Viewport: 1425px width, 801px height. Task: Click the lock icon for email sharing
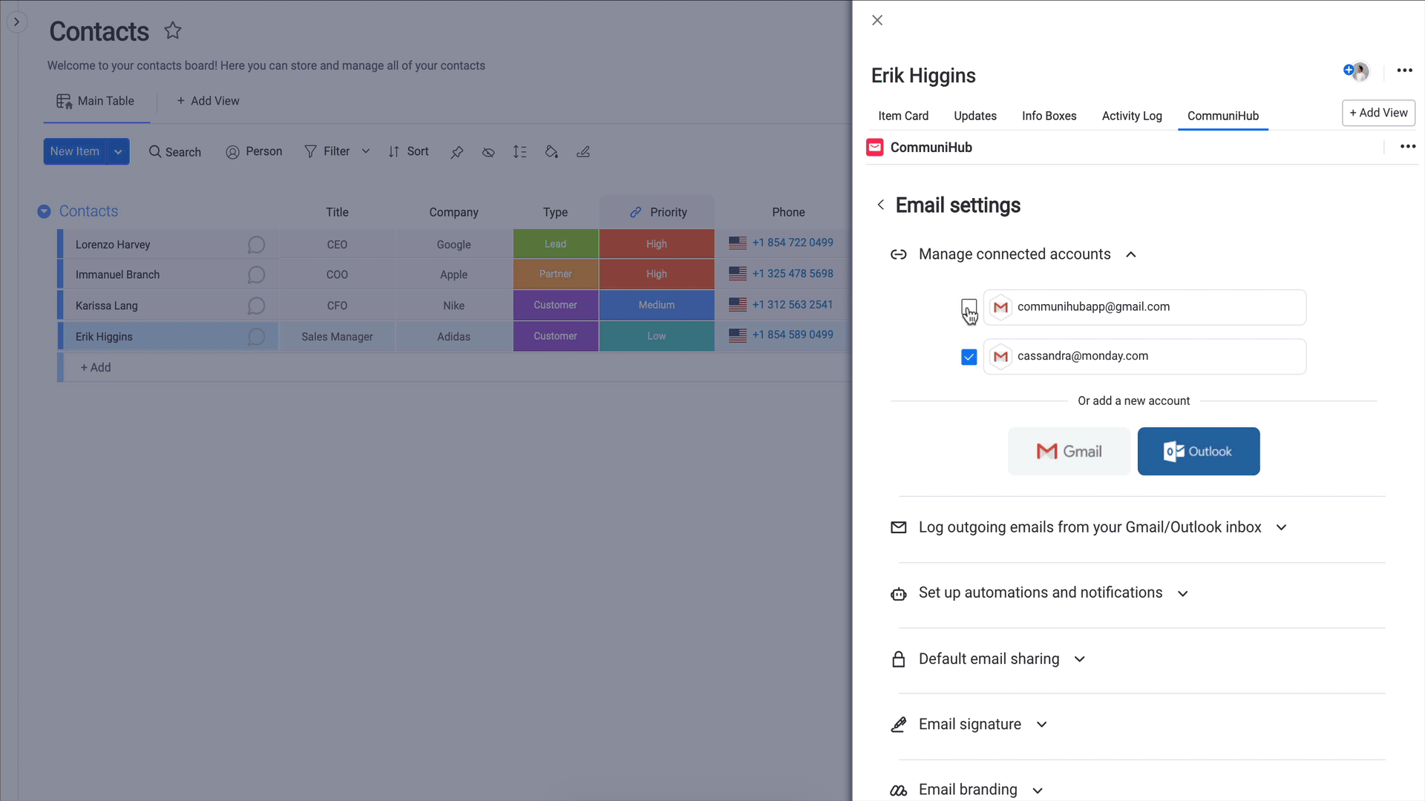pos(898,659)
